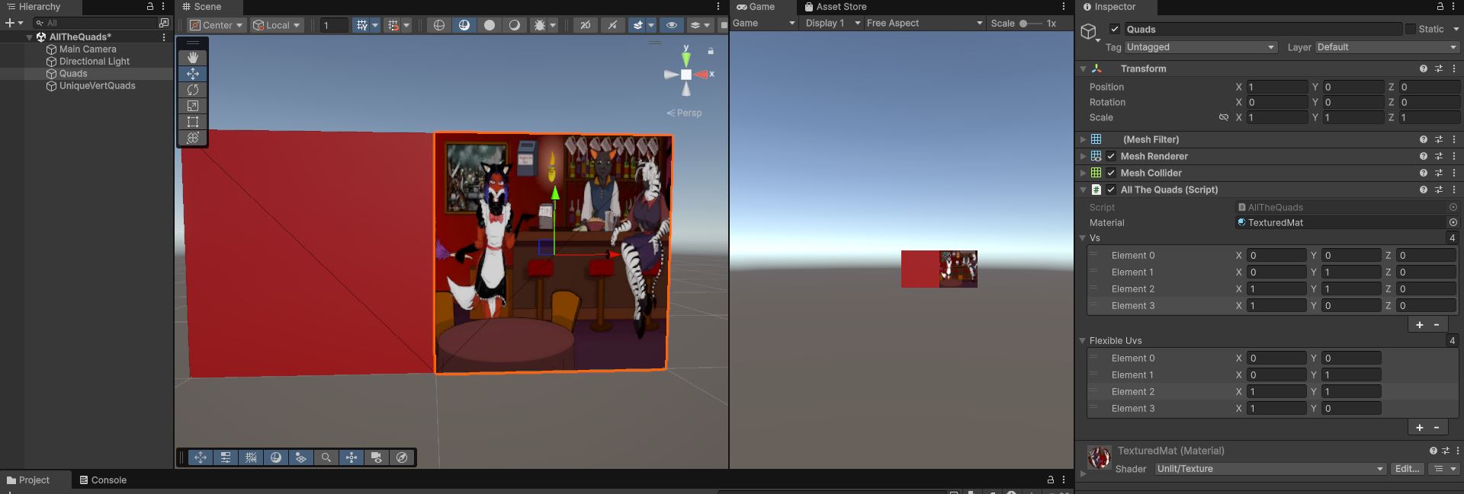Remove element from Flexible Uvs with minus
1464x494 pixels.
click(x=1437, y=428)
